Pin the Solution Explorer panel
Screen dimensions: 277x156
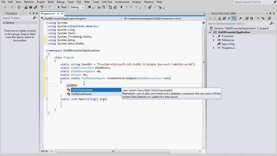tap(270, 13)
